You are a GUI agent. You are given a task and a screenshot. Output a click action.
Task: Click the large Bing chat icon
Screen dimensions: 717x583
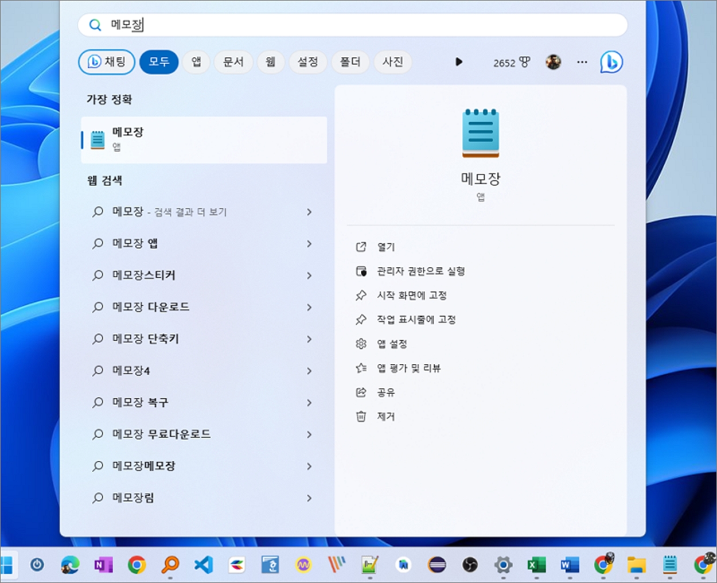coord(611,62)
